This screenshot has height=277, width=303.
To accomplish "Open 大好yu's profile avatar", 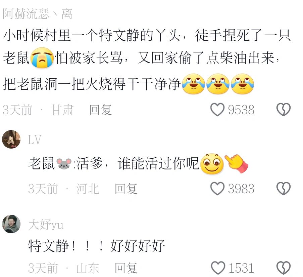I will pyautogui.click(x=11, y=224).
